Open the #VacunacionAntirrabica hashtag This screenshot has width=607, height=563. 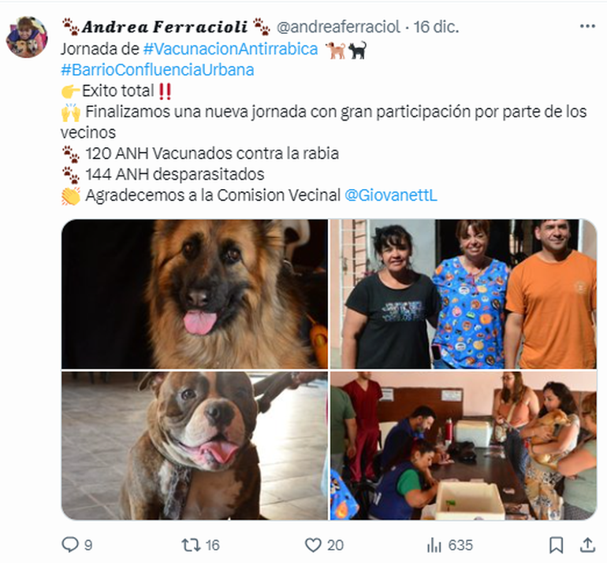(x=230, y=49)
